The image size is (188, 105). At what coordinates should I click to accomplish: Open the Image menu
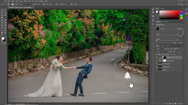[x=13, y=1]
